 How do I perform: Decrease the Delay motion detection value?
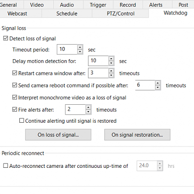click(x=111, y=63)
